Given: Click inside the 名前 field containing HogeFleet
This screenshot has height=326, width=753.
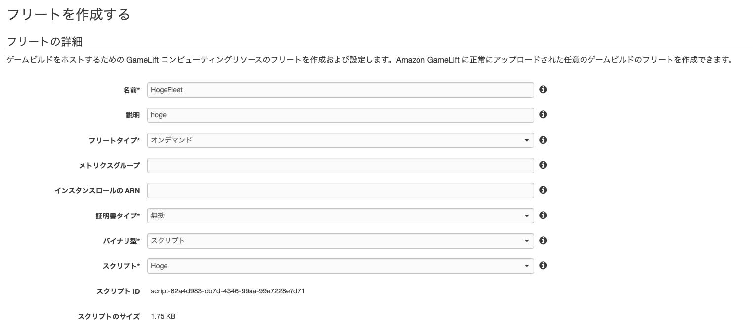Looking at the screenshot, I should click(x=340, y=90).
